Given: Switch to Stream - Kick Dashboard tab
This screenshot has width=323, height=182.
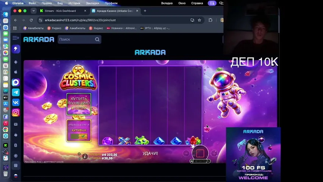Looking at the screenshot, I should pyautogui.click(x=60, y=11).
